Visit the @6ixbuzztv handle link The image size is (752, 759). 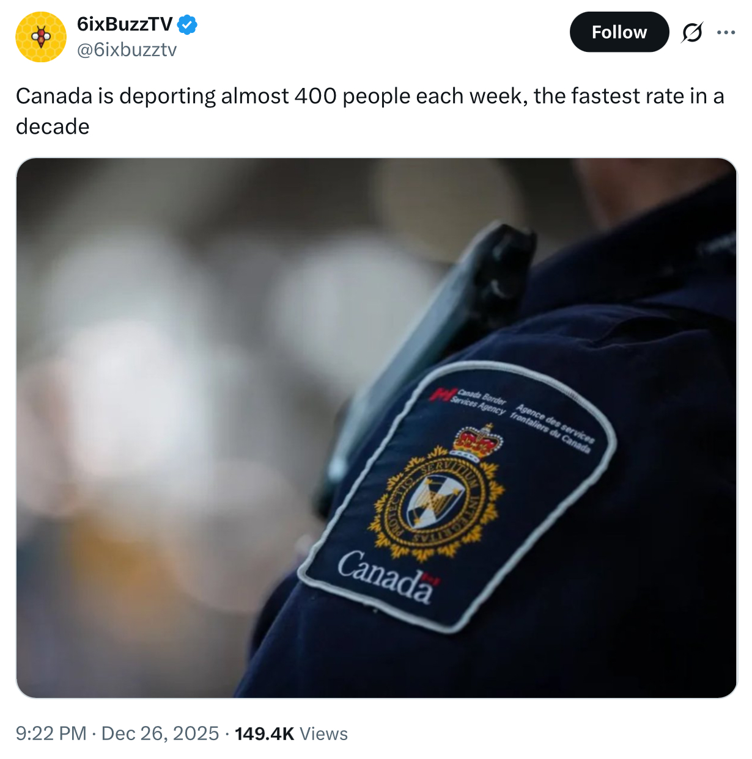coord(127,49)
